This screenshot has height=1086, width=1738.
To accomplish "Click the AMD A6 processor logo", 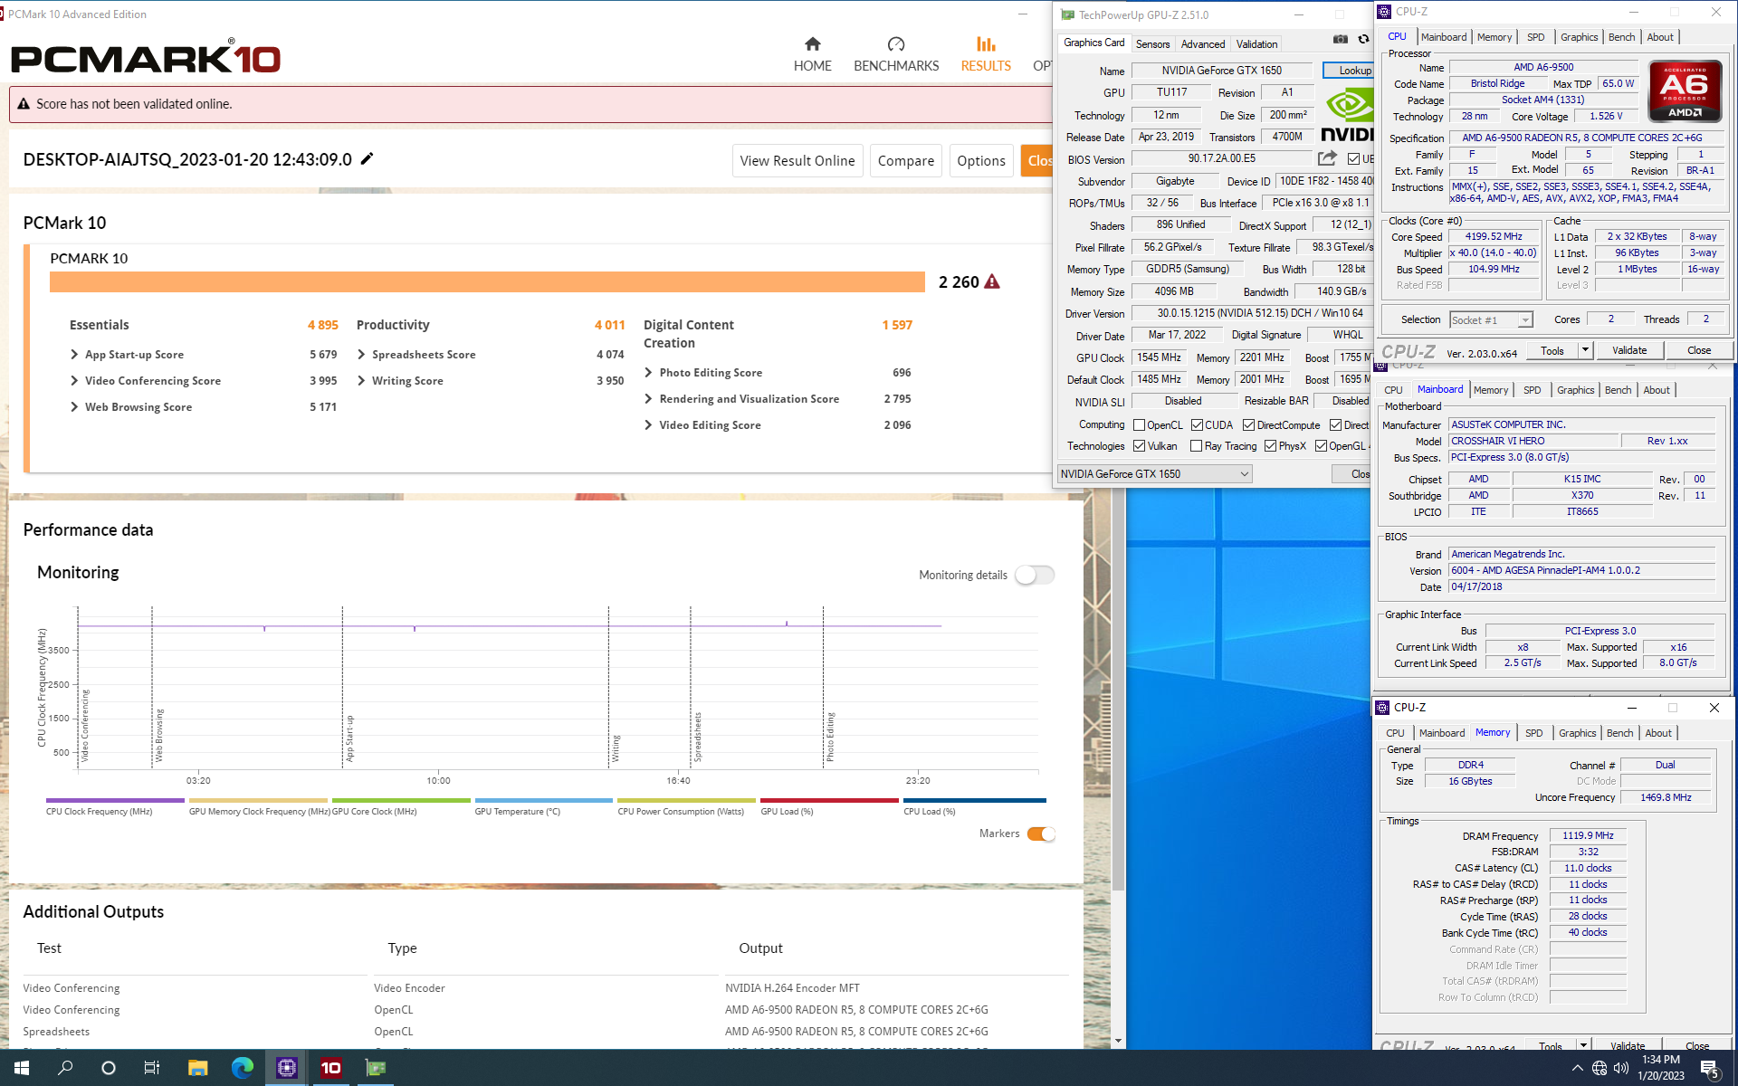I will pos(1685,90).
